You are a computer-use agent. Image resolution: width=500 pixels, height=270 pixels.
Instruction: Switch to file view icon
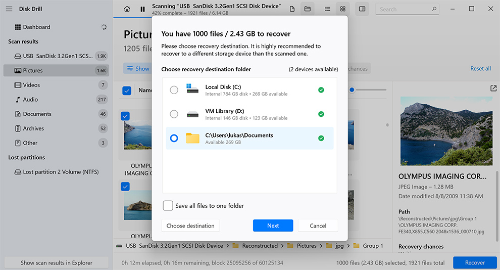point(292,9)
